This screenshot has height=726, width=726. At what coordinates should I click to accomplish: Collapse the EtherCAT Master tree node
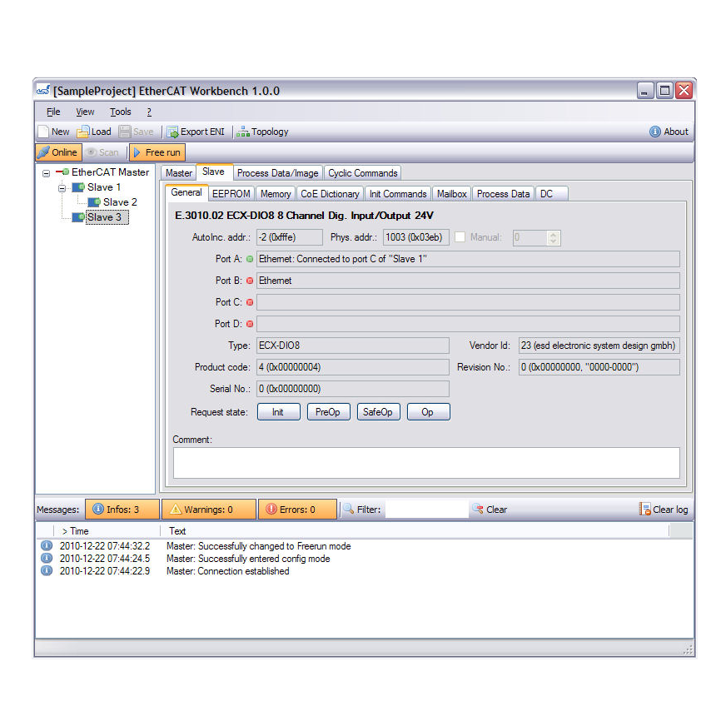click(46, 173)
